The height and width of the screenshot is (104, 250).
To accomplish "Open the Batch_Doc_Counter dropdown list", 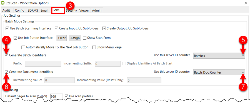I will coord(219,72).
